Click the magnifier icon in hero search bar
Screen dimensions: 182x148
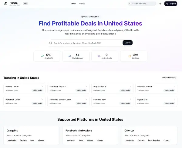tap(51, 43)
